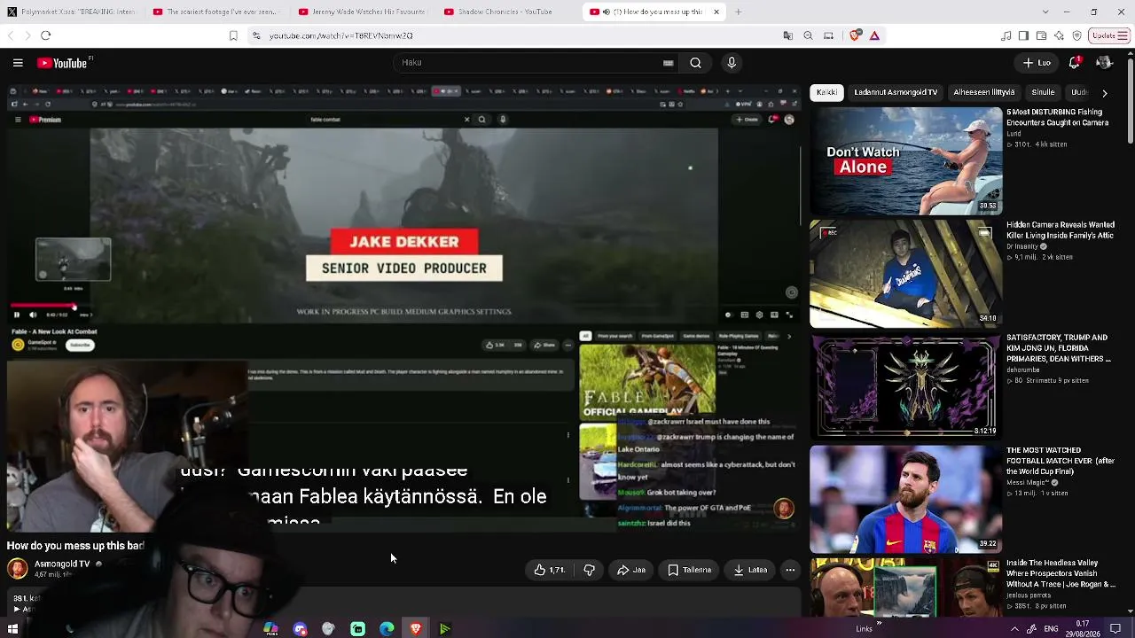Open Windows Start menu
This screenshot has width=1135, height=638.
click(12, 629)
